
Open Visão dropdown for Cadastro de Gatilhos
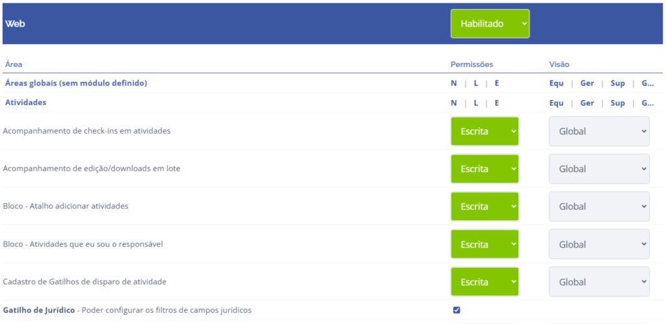(x=599, y=282)
